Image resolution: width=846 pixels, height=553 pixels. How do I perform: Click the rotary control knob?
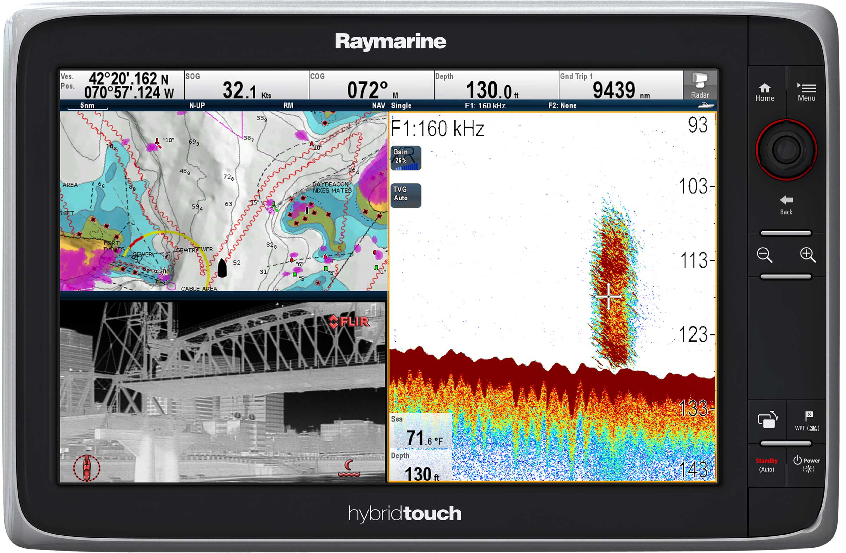click(786, 150)
